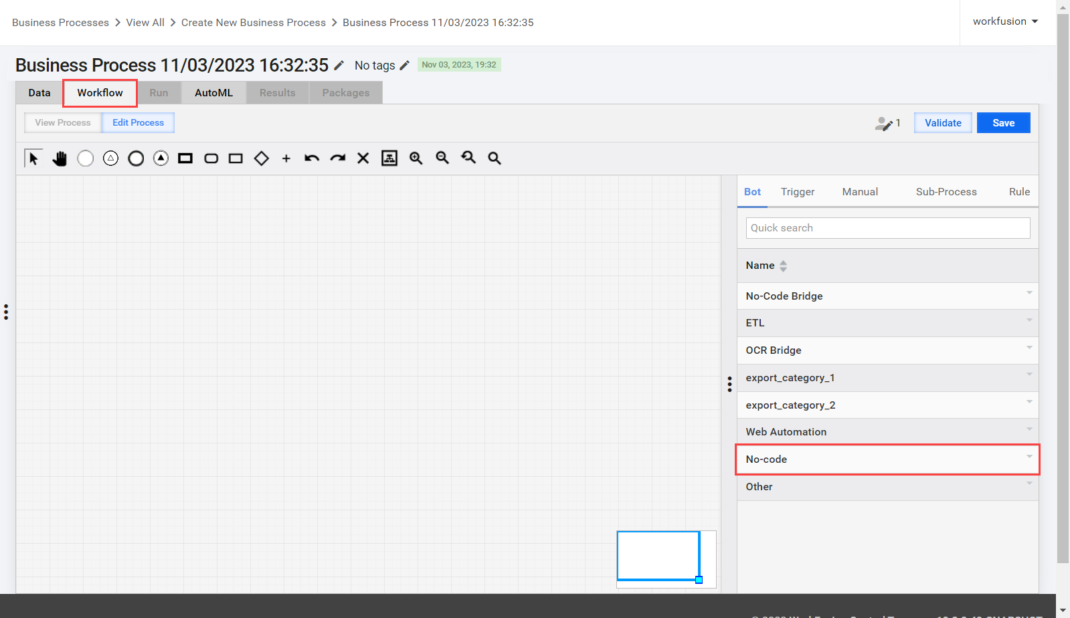Viewport: 1070px width, 618px height.
Task: Select the hand pan tool
Action: click(60, 159)
